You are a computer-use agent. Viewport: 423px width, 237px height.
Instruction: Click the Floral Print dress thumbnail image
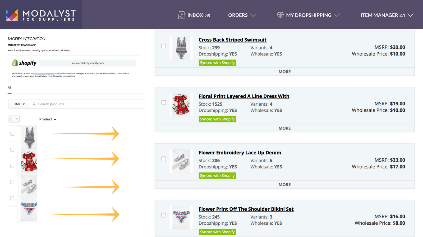[x=181, y=105]
